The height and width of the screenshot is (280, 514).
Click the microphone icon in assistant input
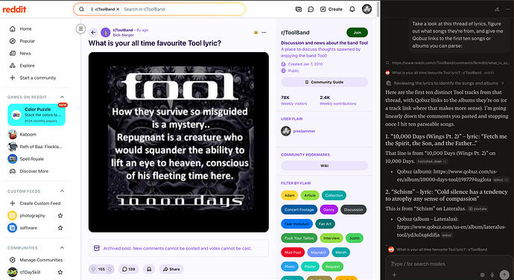tap(492, 275)
